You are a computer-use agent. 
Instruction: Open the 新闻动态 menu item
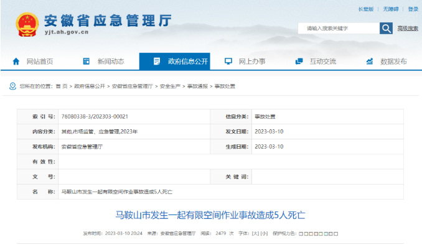(x=111, y=62)
